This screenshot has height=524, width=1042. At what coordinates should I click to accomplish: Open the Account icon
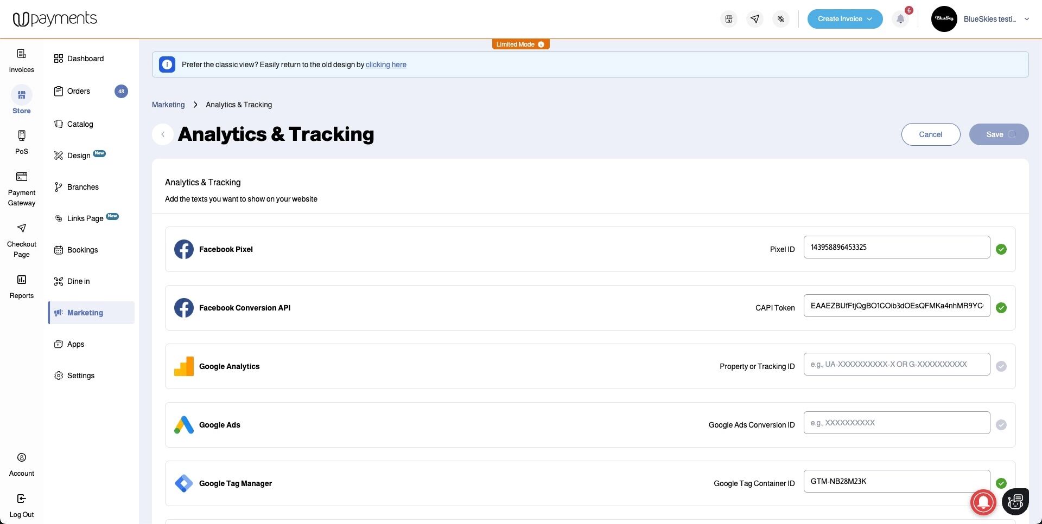click(x=22, y=457)
